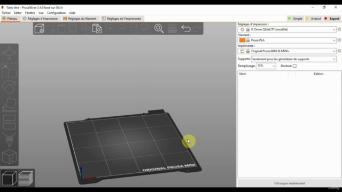
Task: Switch to Réglages d'Impression tab
Action: click(x=41, y=19)
